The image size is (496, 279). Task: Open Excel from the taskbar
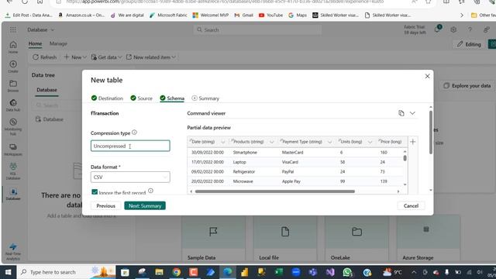point(279,272)
